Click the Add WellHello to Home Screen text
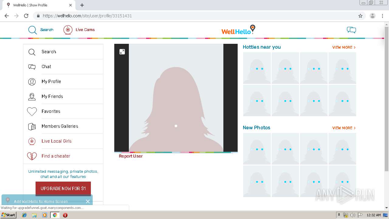The image size is (389, 219). click(41, 201)
